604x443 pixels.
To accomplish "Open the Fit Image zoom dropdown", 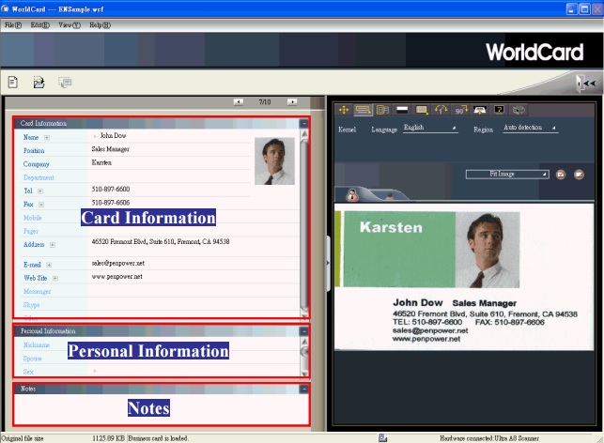I will pos(507,174).
